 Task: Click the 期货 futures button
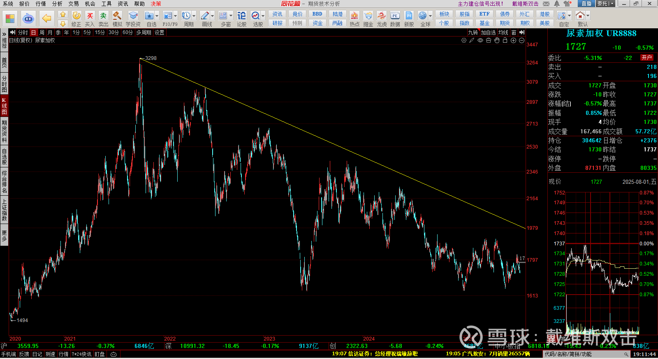[x=505, y=23]
